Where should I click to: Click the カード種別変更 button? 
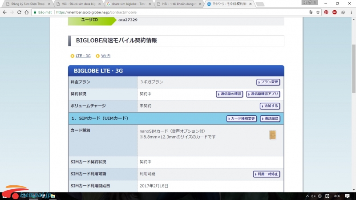click(x=242, y=118)
